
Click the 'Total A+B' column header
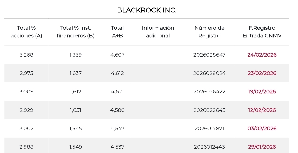pyautogui.click(x=118, y=32)
